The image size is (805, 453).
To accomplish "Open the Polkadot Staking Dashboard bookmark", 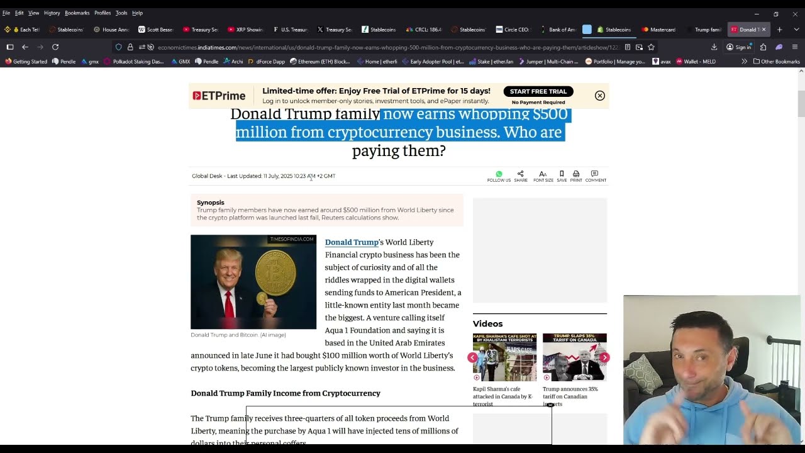I will tap(133, 62).
